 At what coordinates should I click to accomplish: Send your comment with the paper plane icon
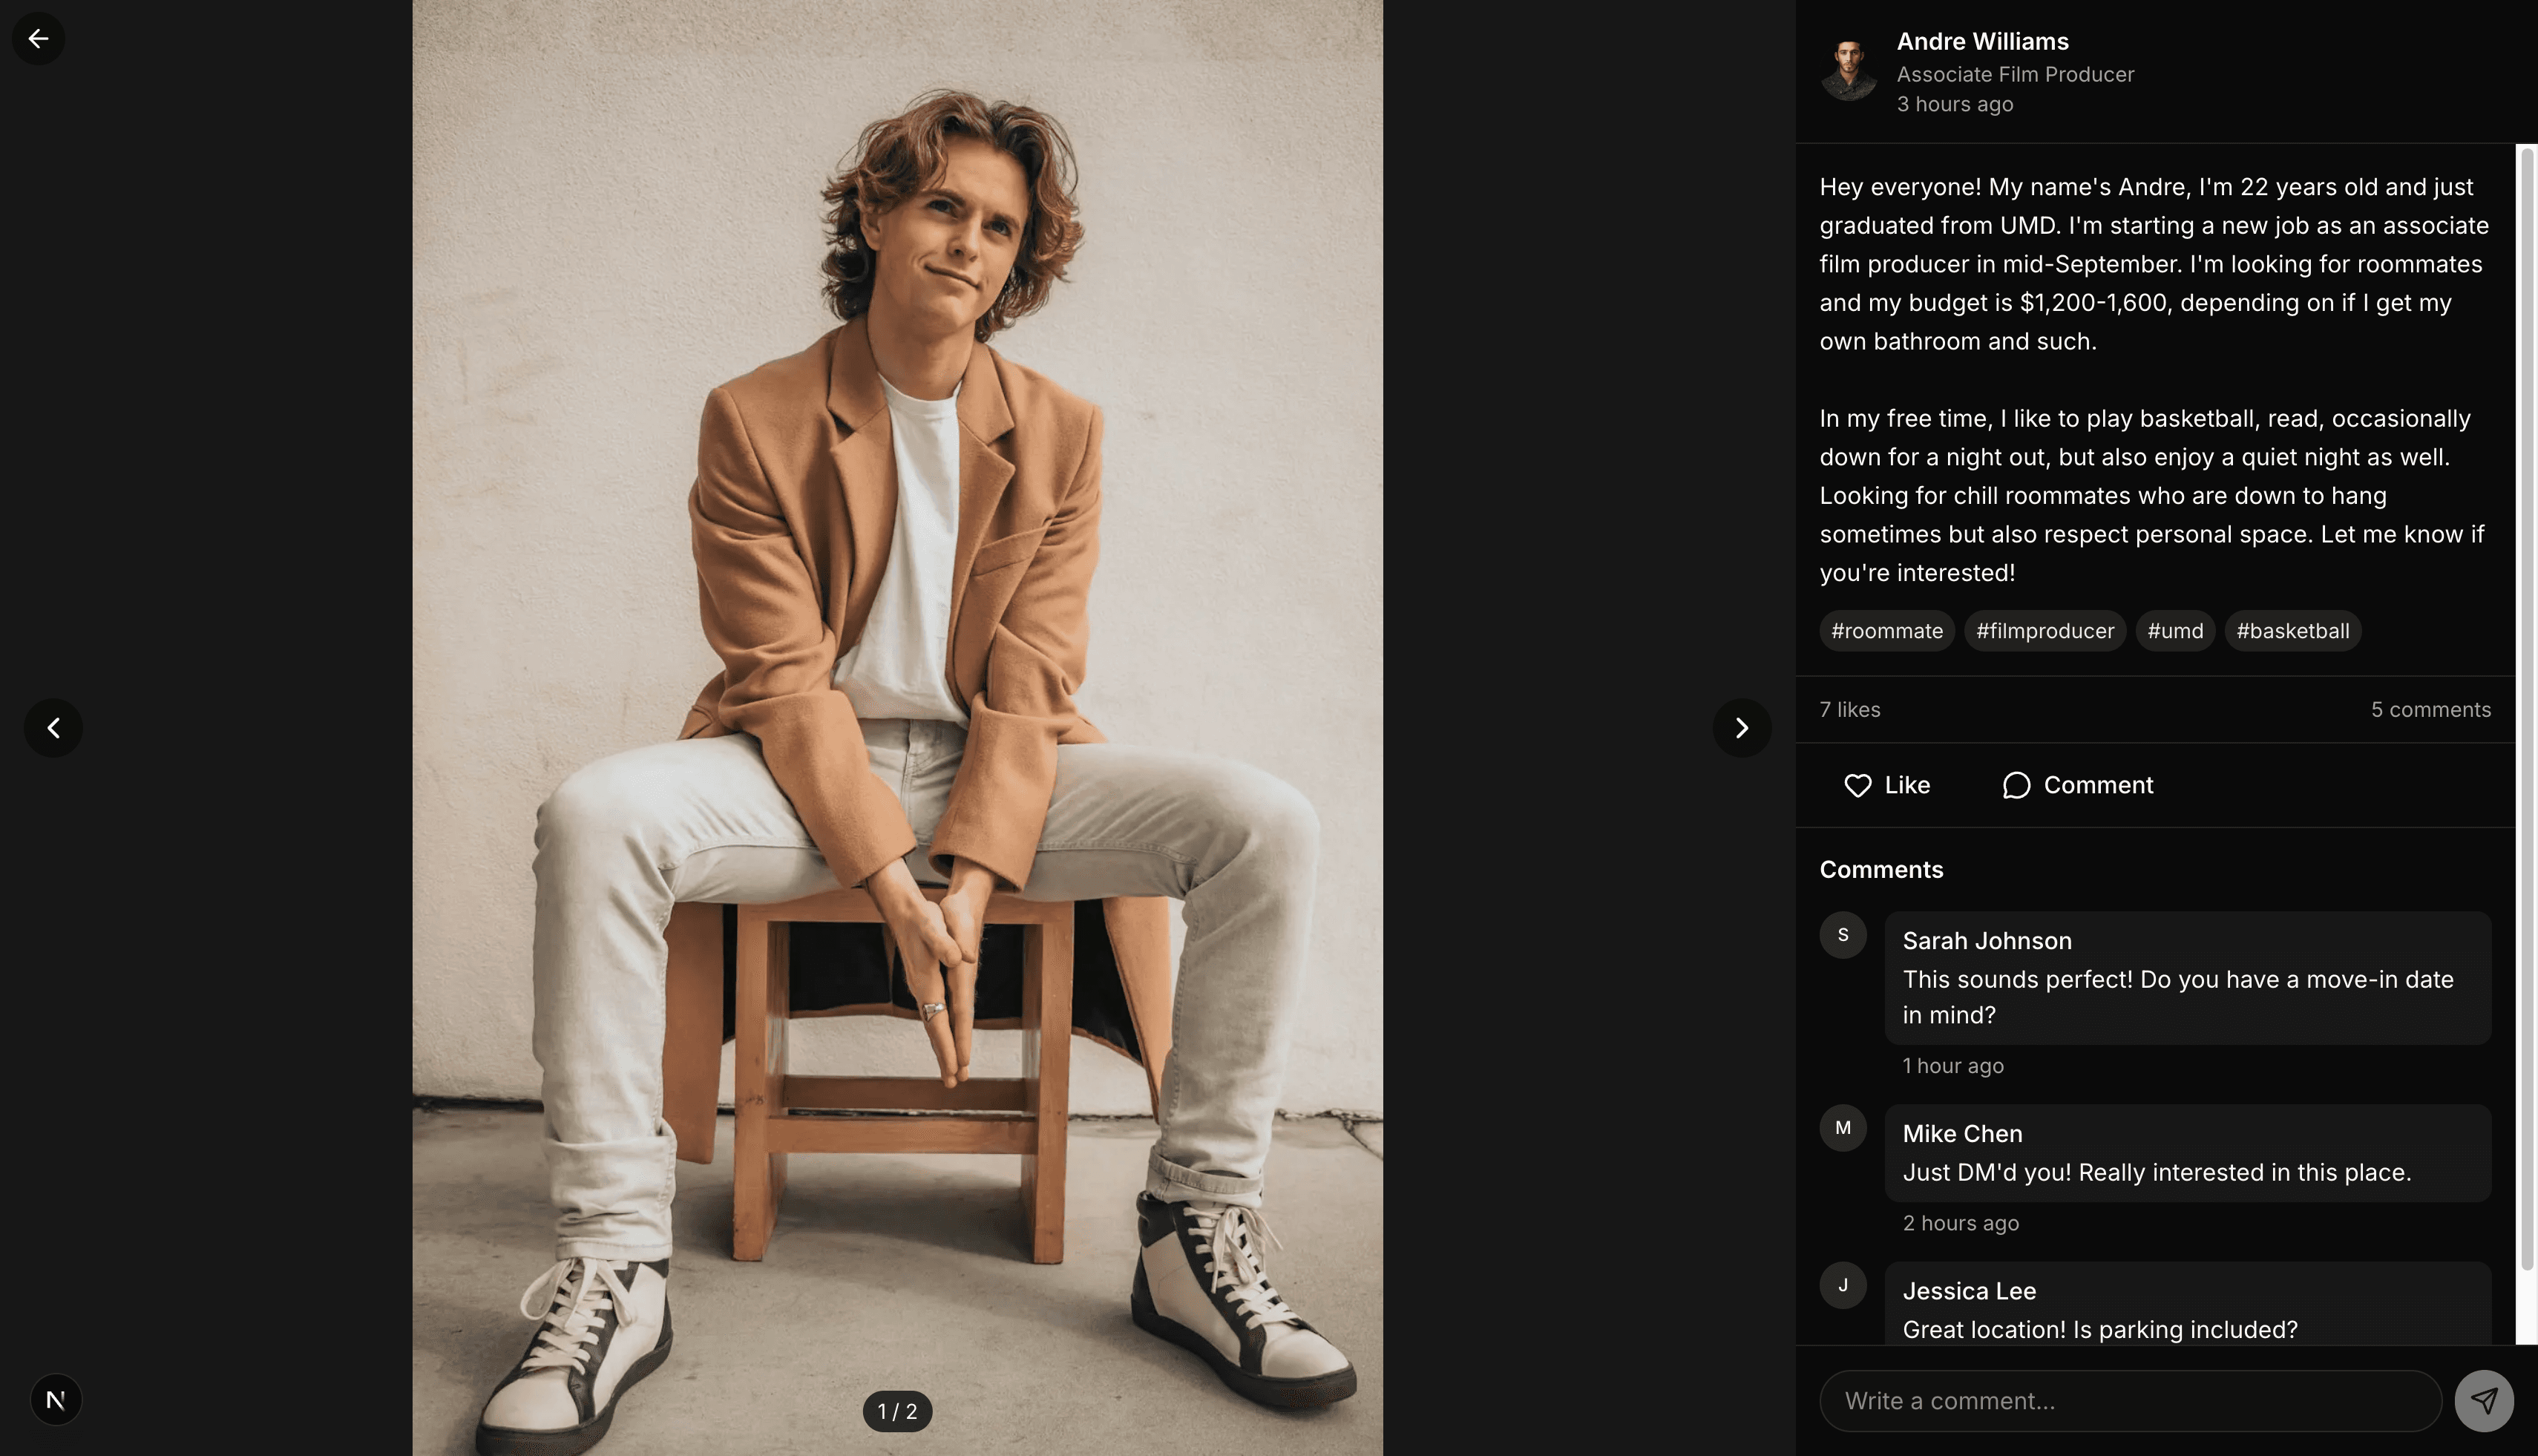pos(2484,1400)
